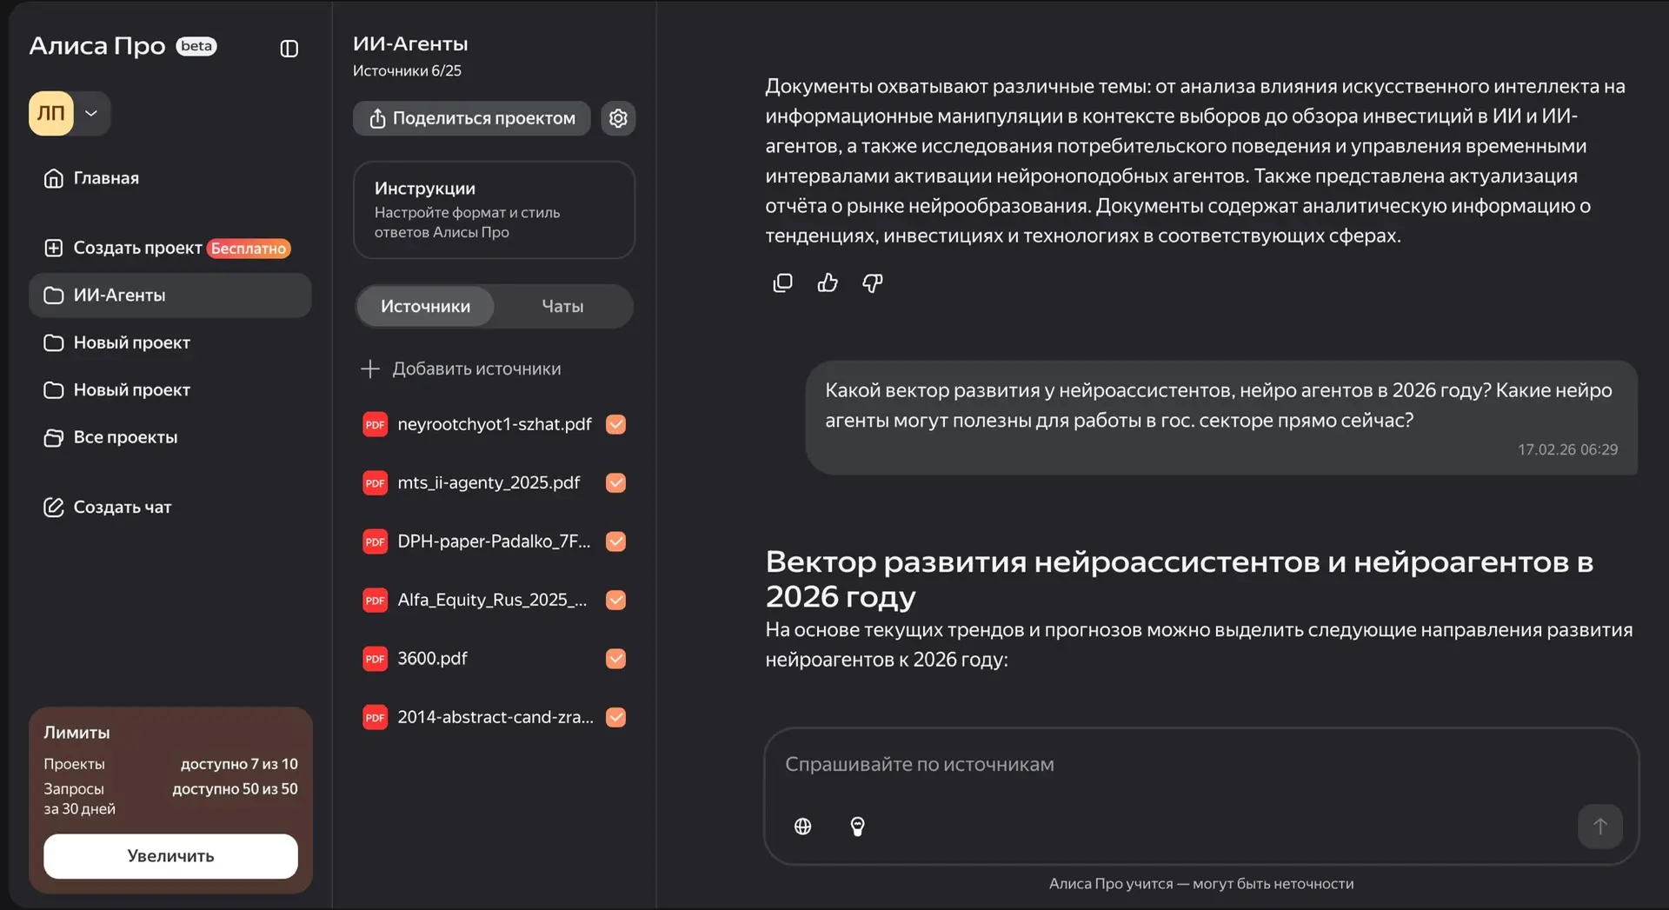Image resolution: width=1669 pixels, height=910 pixels.
Task: Click the Бесплатно badge
Action: coord(249,249)
